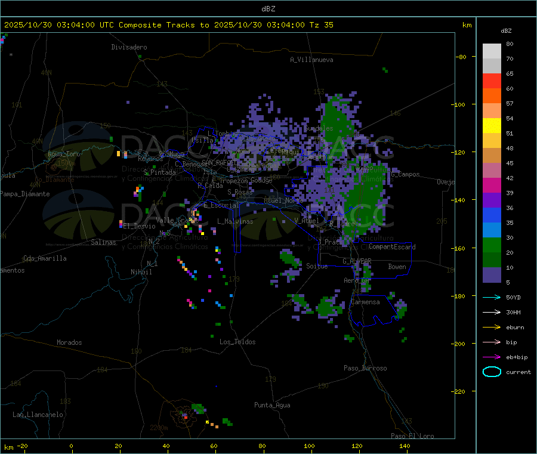Screen dimensions: 537x454
Task: Click the Salinas map label
Action: (x=103, y=242)
